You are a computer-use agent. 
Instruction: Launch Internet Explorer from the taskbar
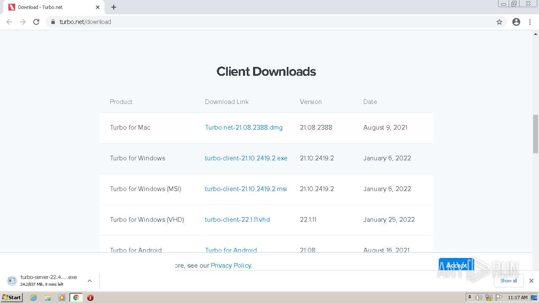tap(34, 298)
